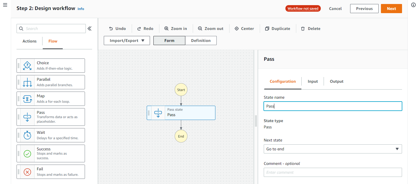Open the hamburger navigation menu
The width and height of the screenshot is (418, 184).
5,5
